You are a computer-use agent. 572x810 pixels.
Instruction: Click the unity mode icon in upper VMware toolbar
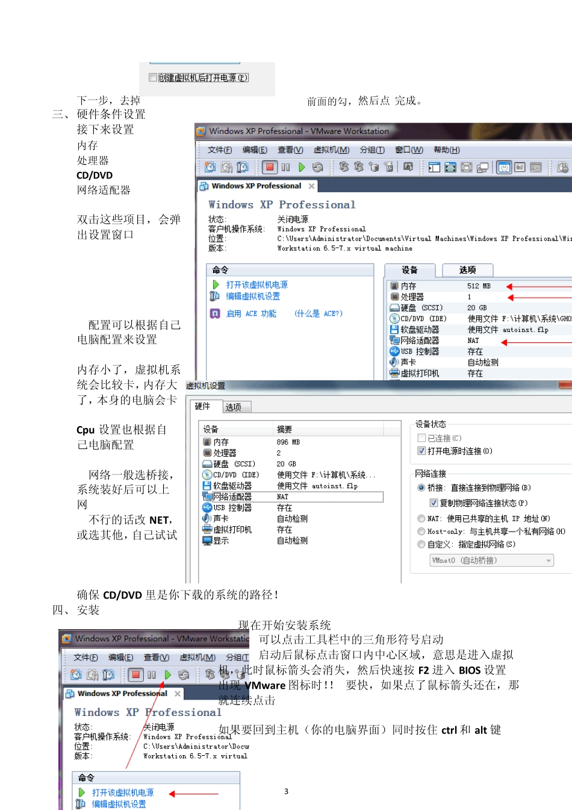(482, 167)
